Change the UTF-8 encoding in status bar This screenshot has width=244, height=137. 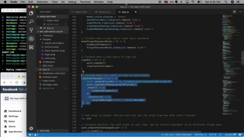click(x=213, y=135)
